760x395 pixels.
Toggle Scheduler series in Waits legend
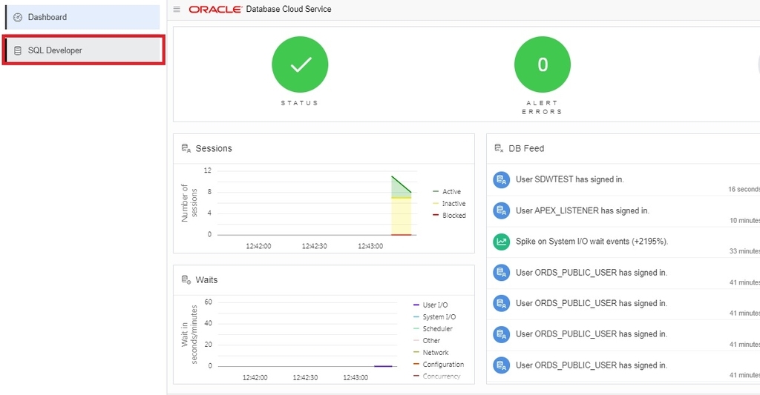(433, 329)
